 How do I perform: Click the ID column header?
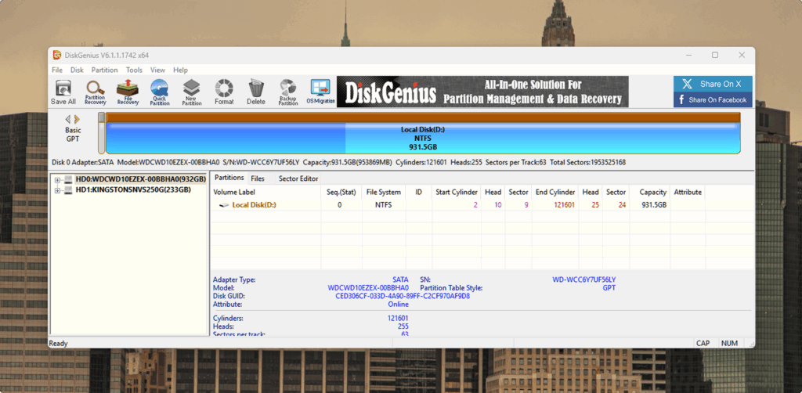tap(418, 192)
